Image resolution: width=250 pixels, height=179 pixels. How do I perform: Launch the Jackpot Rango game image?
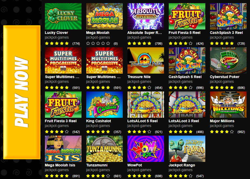point(187,149)
